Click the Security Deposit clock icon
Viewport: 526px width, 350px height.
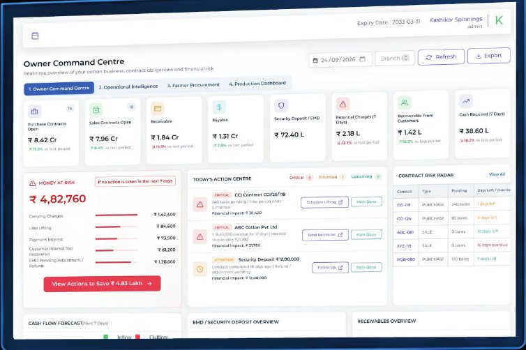click(200, 269)
